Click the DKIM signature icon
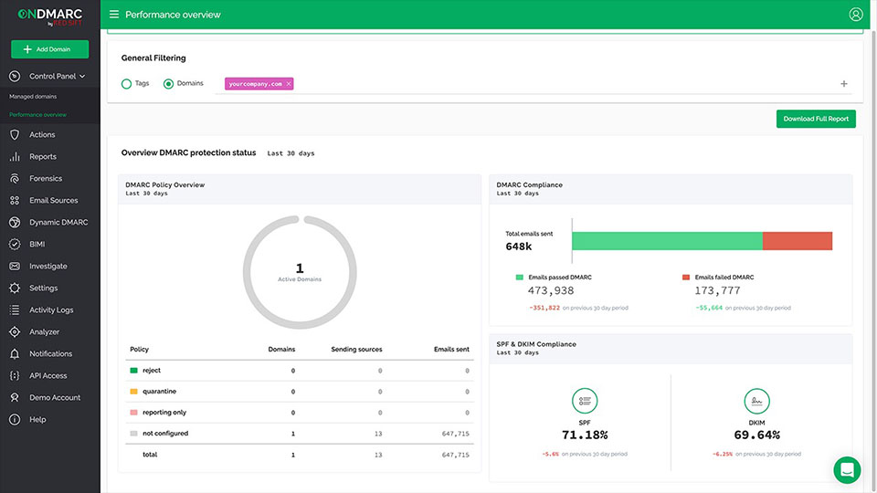 click(756, 401)
